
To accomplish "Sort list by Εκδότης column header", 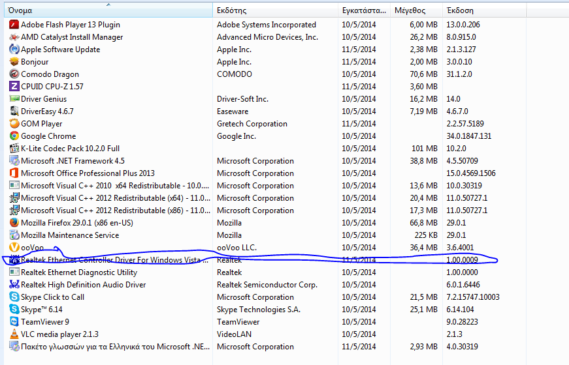I will [276, 10].
